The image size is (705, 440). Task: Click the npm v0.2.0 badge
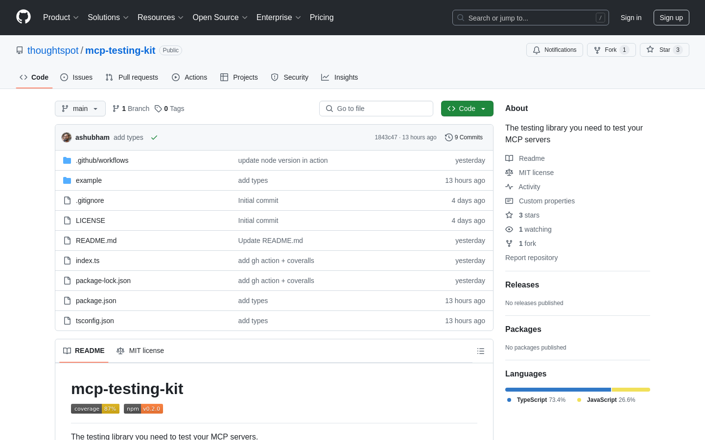tap(143, 409)
